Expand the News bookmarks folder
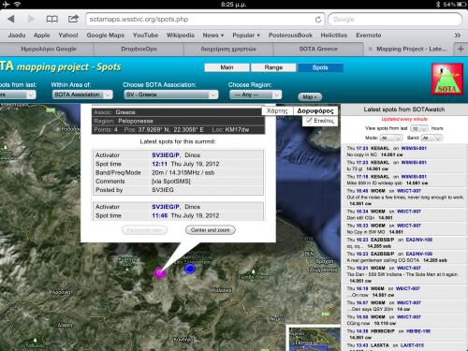468x351 pixels. [x=213, y=36]
